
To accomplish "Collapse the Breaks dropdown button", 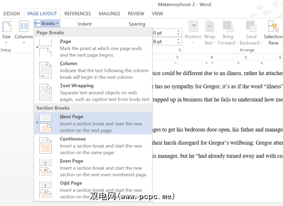I will (x=47, y=24).
